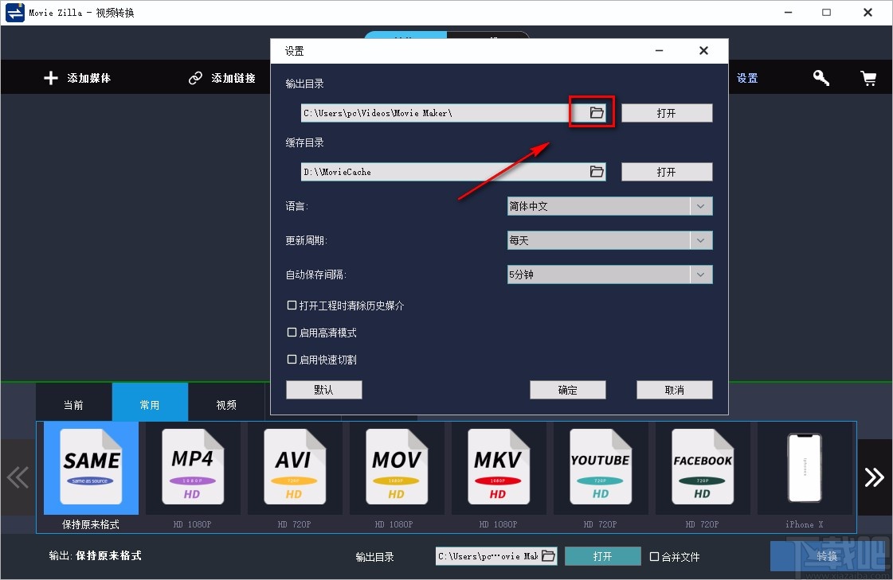
Task: Switch to the 视频 tab
Action: (226, 404)
